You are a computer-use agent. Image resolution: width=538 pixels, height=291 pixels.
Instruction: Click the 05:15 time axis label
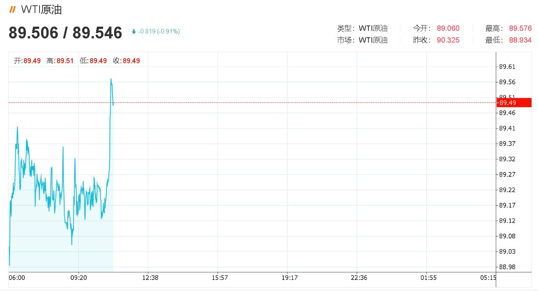click(x=488, y=278)
